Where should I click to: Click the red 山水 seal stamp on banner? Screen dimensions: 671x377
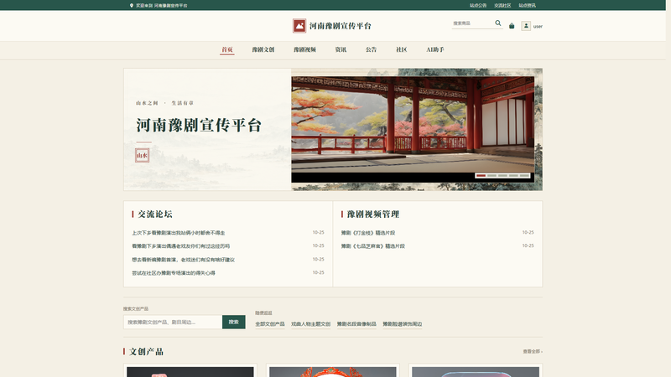pyautogui.click(x=142, y=155)
